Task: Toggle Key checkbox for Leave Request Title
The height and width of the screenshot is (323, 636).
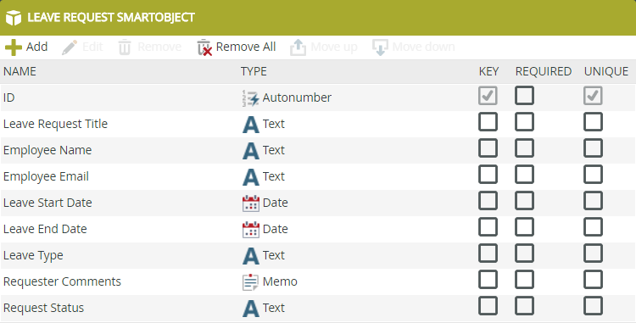Action: 488,122
